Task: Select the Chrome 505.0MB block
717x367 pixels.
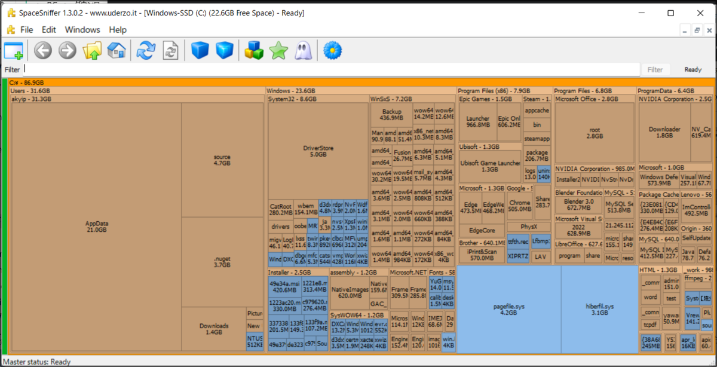Action: (519, 206)
